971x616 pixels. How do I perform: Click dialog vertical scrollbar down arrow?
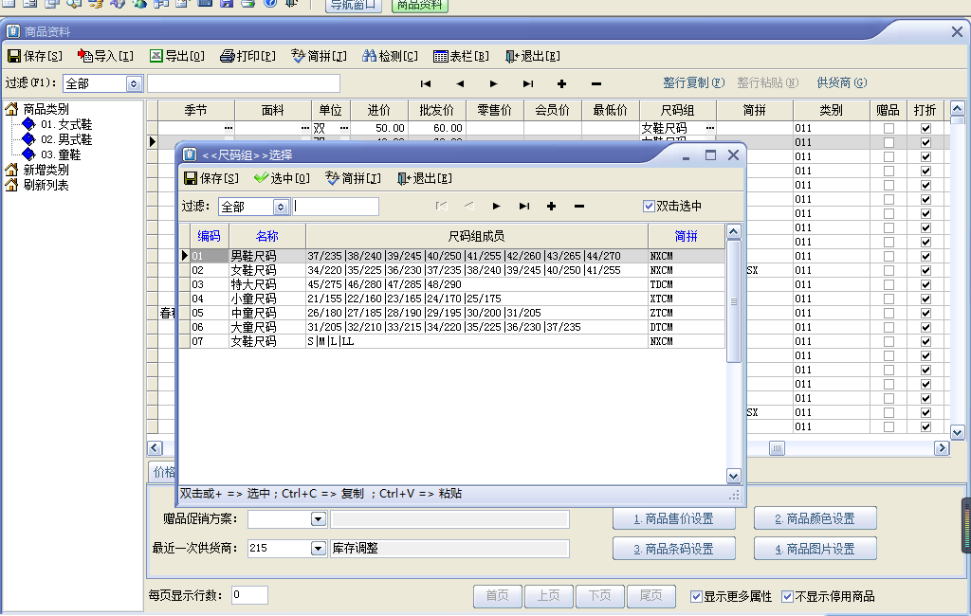(733, 476)
